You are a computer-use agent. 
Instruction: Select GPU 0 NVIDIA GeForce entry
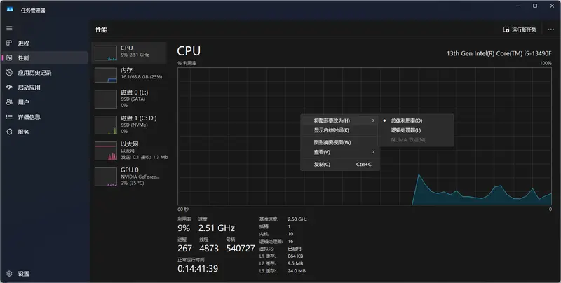coord(129,176)
